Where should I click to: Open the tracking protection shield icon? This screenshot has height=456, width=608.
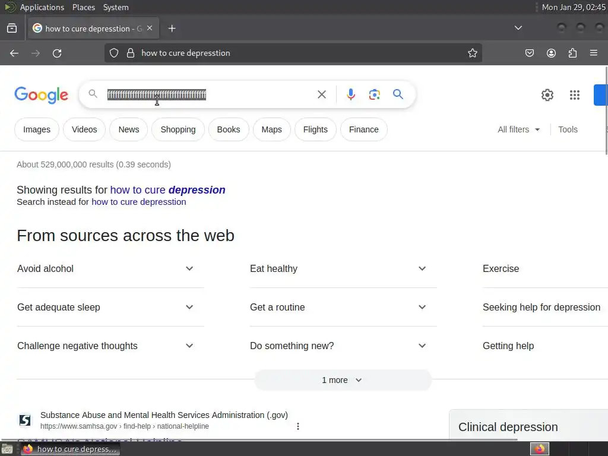[113, 53]
